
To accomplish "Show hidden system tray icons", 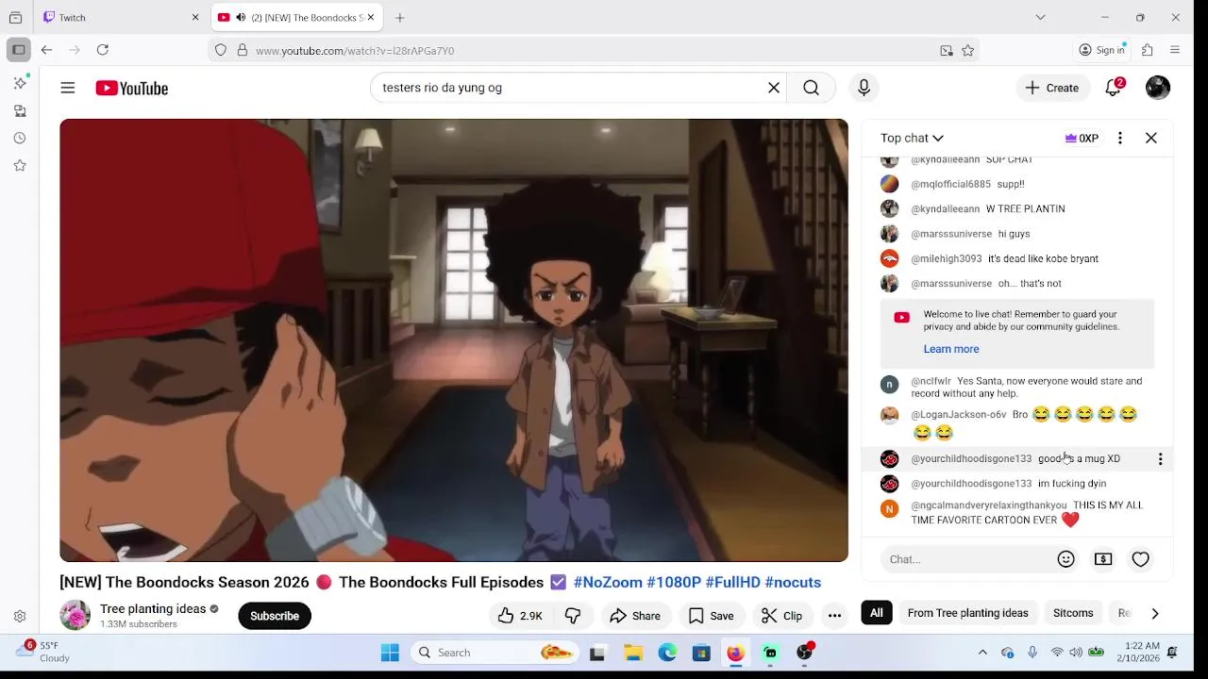I will 982,653.
